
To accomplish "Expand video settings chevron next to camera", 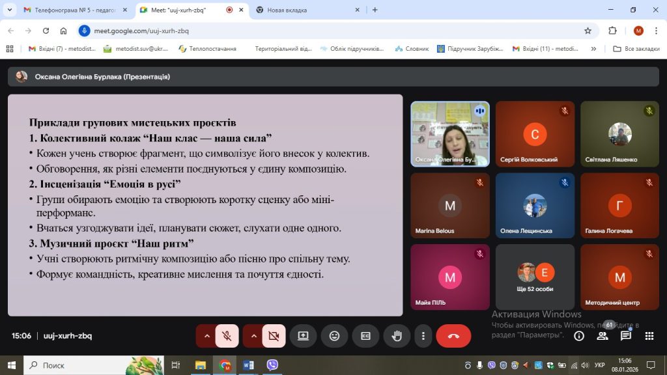I will [x=254, y=336].
